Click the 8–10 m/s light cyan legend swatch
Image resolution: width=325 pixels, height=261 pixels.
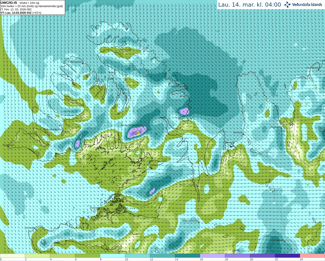(x=112, y=256)
